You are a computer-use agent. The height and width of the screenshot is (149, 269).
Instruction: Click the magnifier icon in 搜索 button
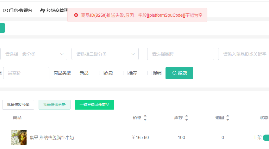pos(174,73)
